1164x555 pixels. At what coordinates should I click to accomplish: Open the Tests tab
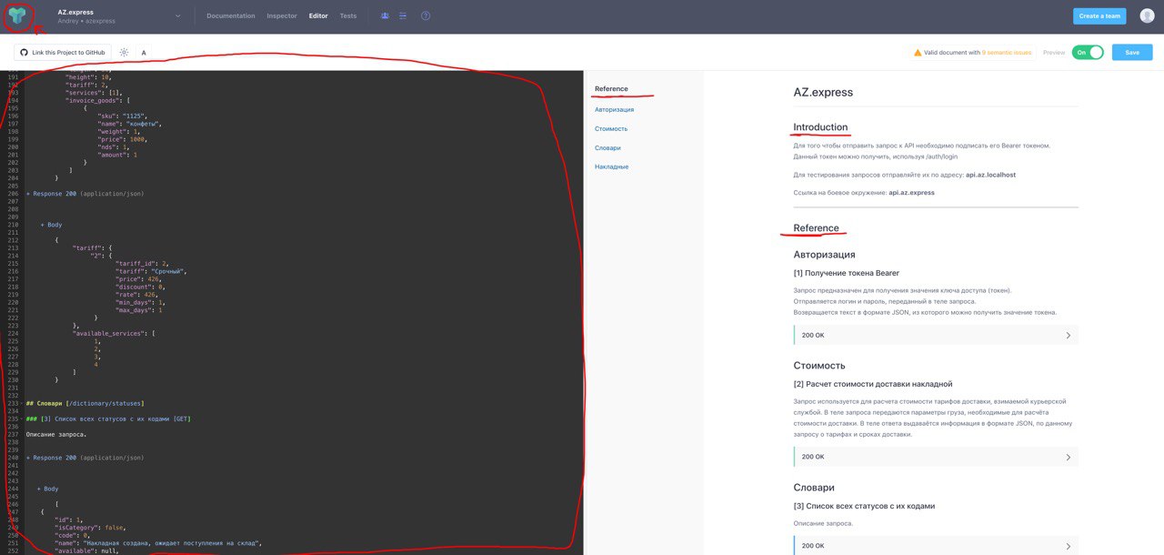click(348, 15)
